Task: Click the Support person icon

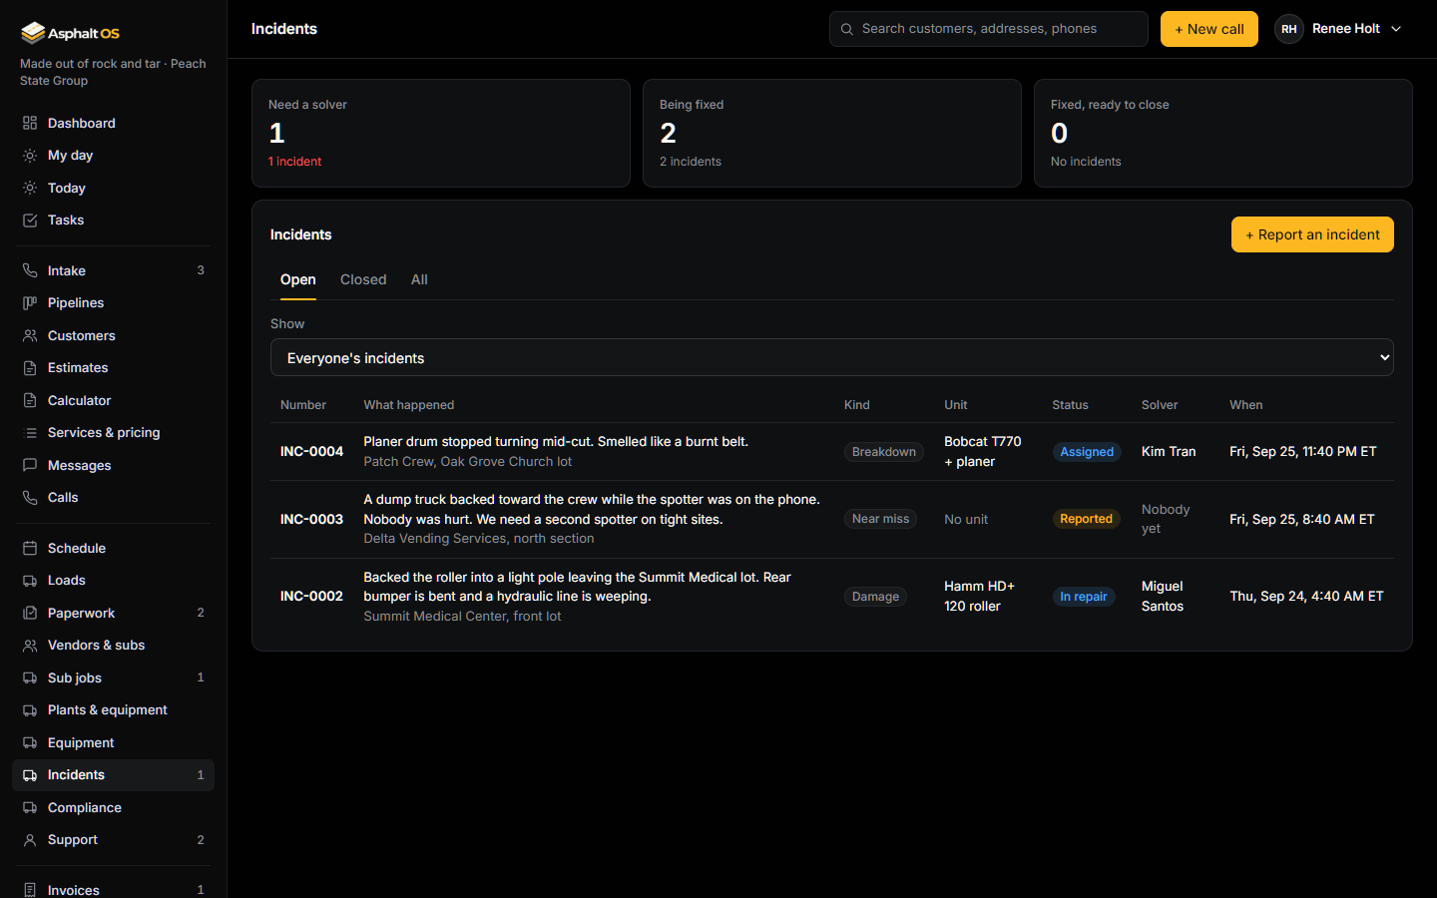Action: (30, 840)
